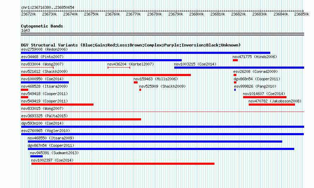314x188 pixels.
Task: Open nsv471775 (Hinds2006) label
Action: point(255,57)
